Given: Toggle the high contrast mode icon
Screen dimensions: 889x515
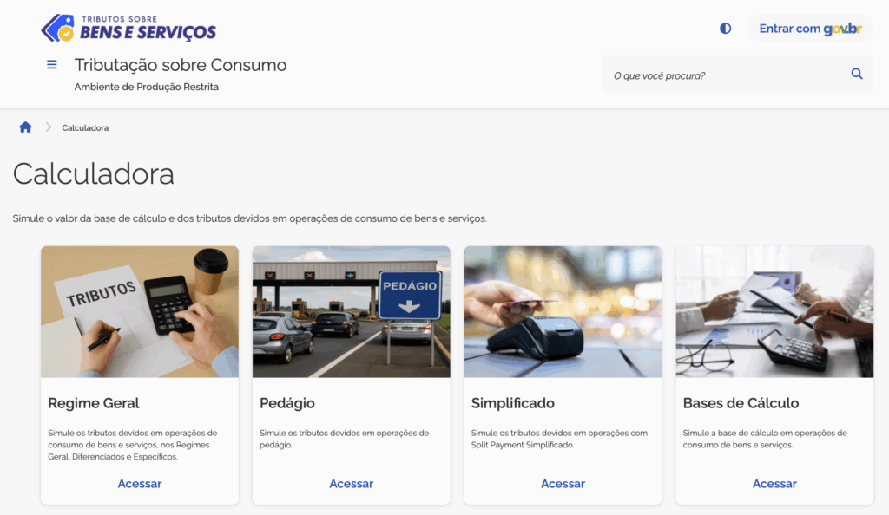Looking at the screenshot, I should coord(726,29).
